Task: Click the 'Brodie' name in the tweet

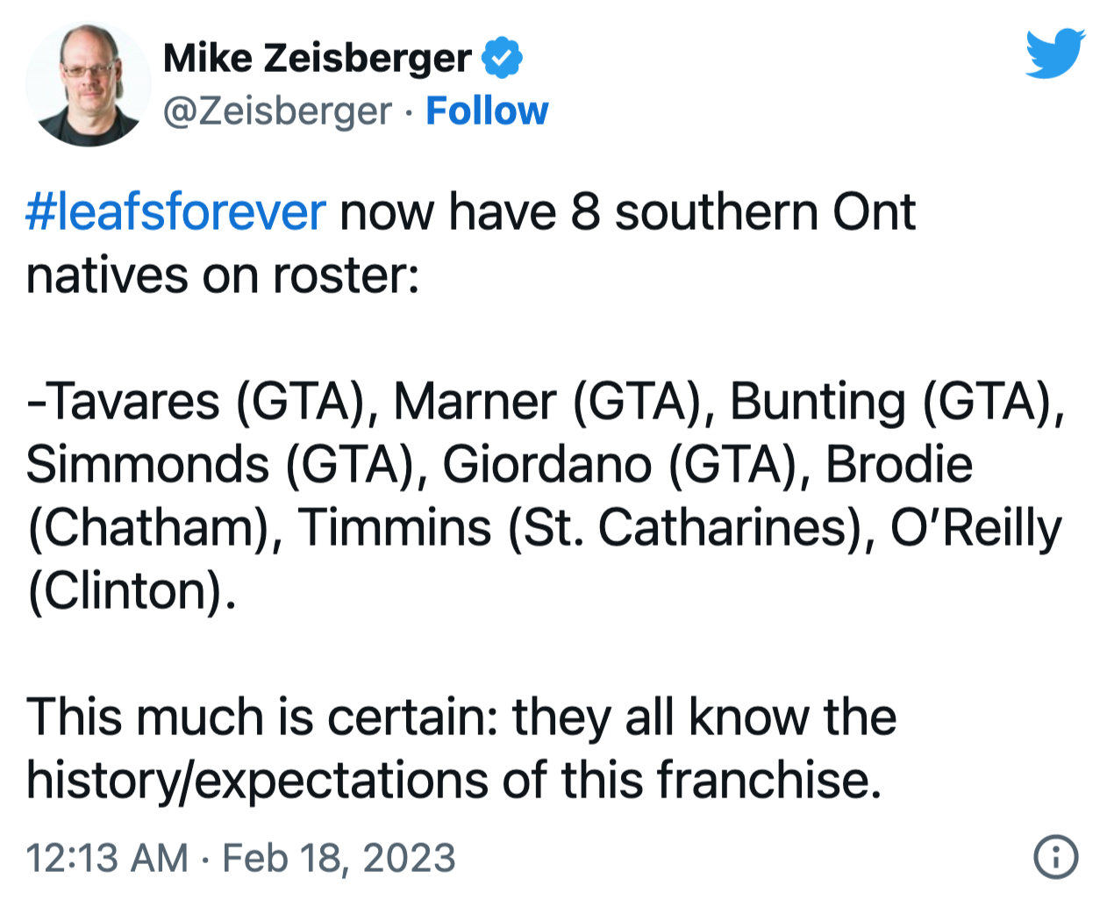Action: [x=899, y=465]
